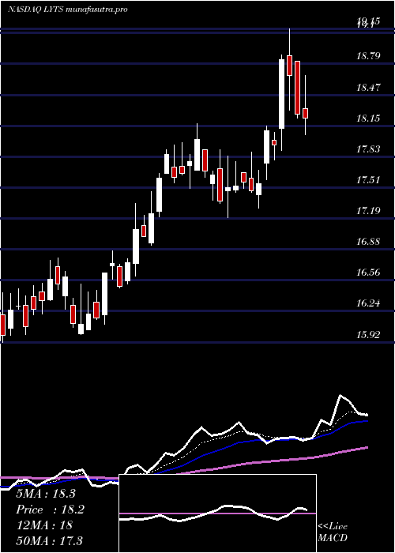Click the 18.15 price axis label
This screenshot has height=553, width=395.
pos(368,118)
